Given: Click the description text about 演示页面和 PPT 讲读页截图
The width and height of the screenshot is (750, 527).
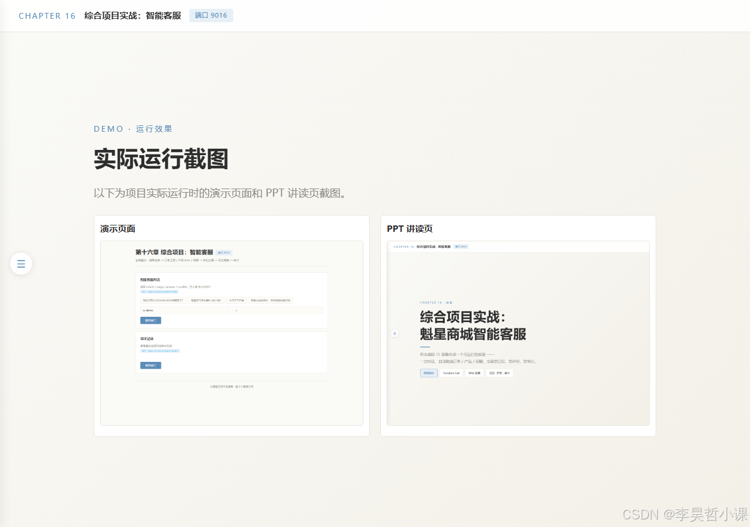Looking at the screenshot, I should (220, 193).
